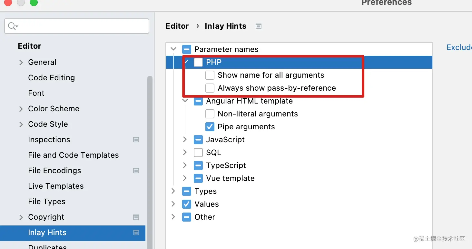Focus the settings search field

tap(81, 26)
